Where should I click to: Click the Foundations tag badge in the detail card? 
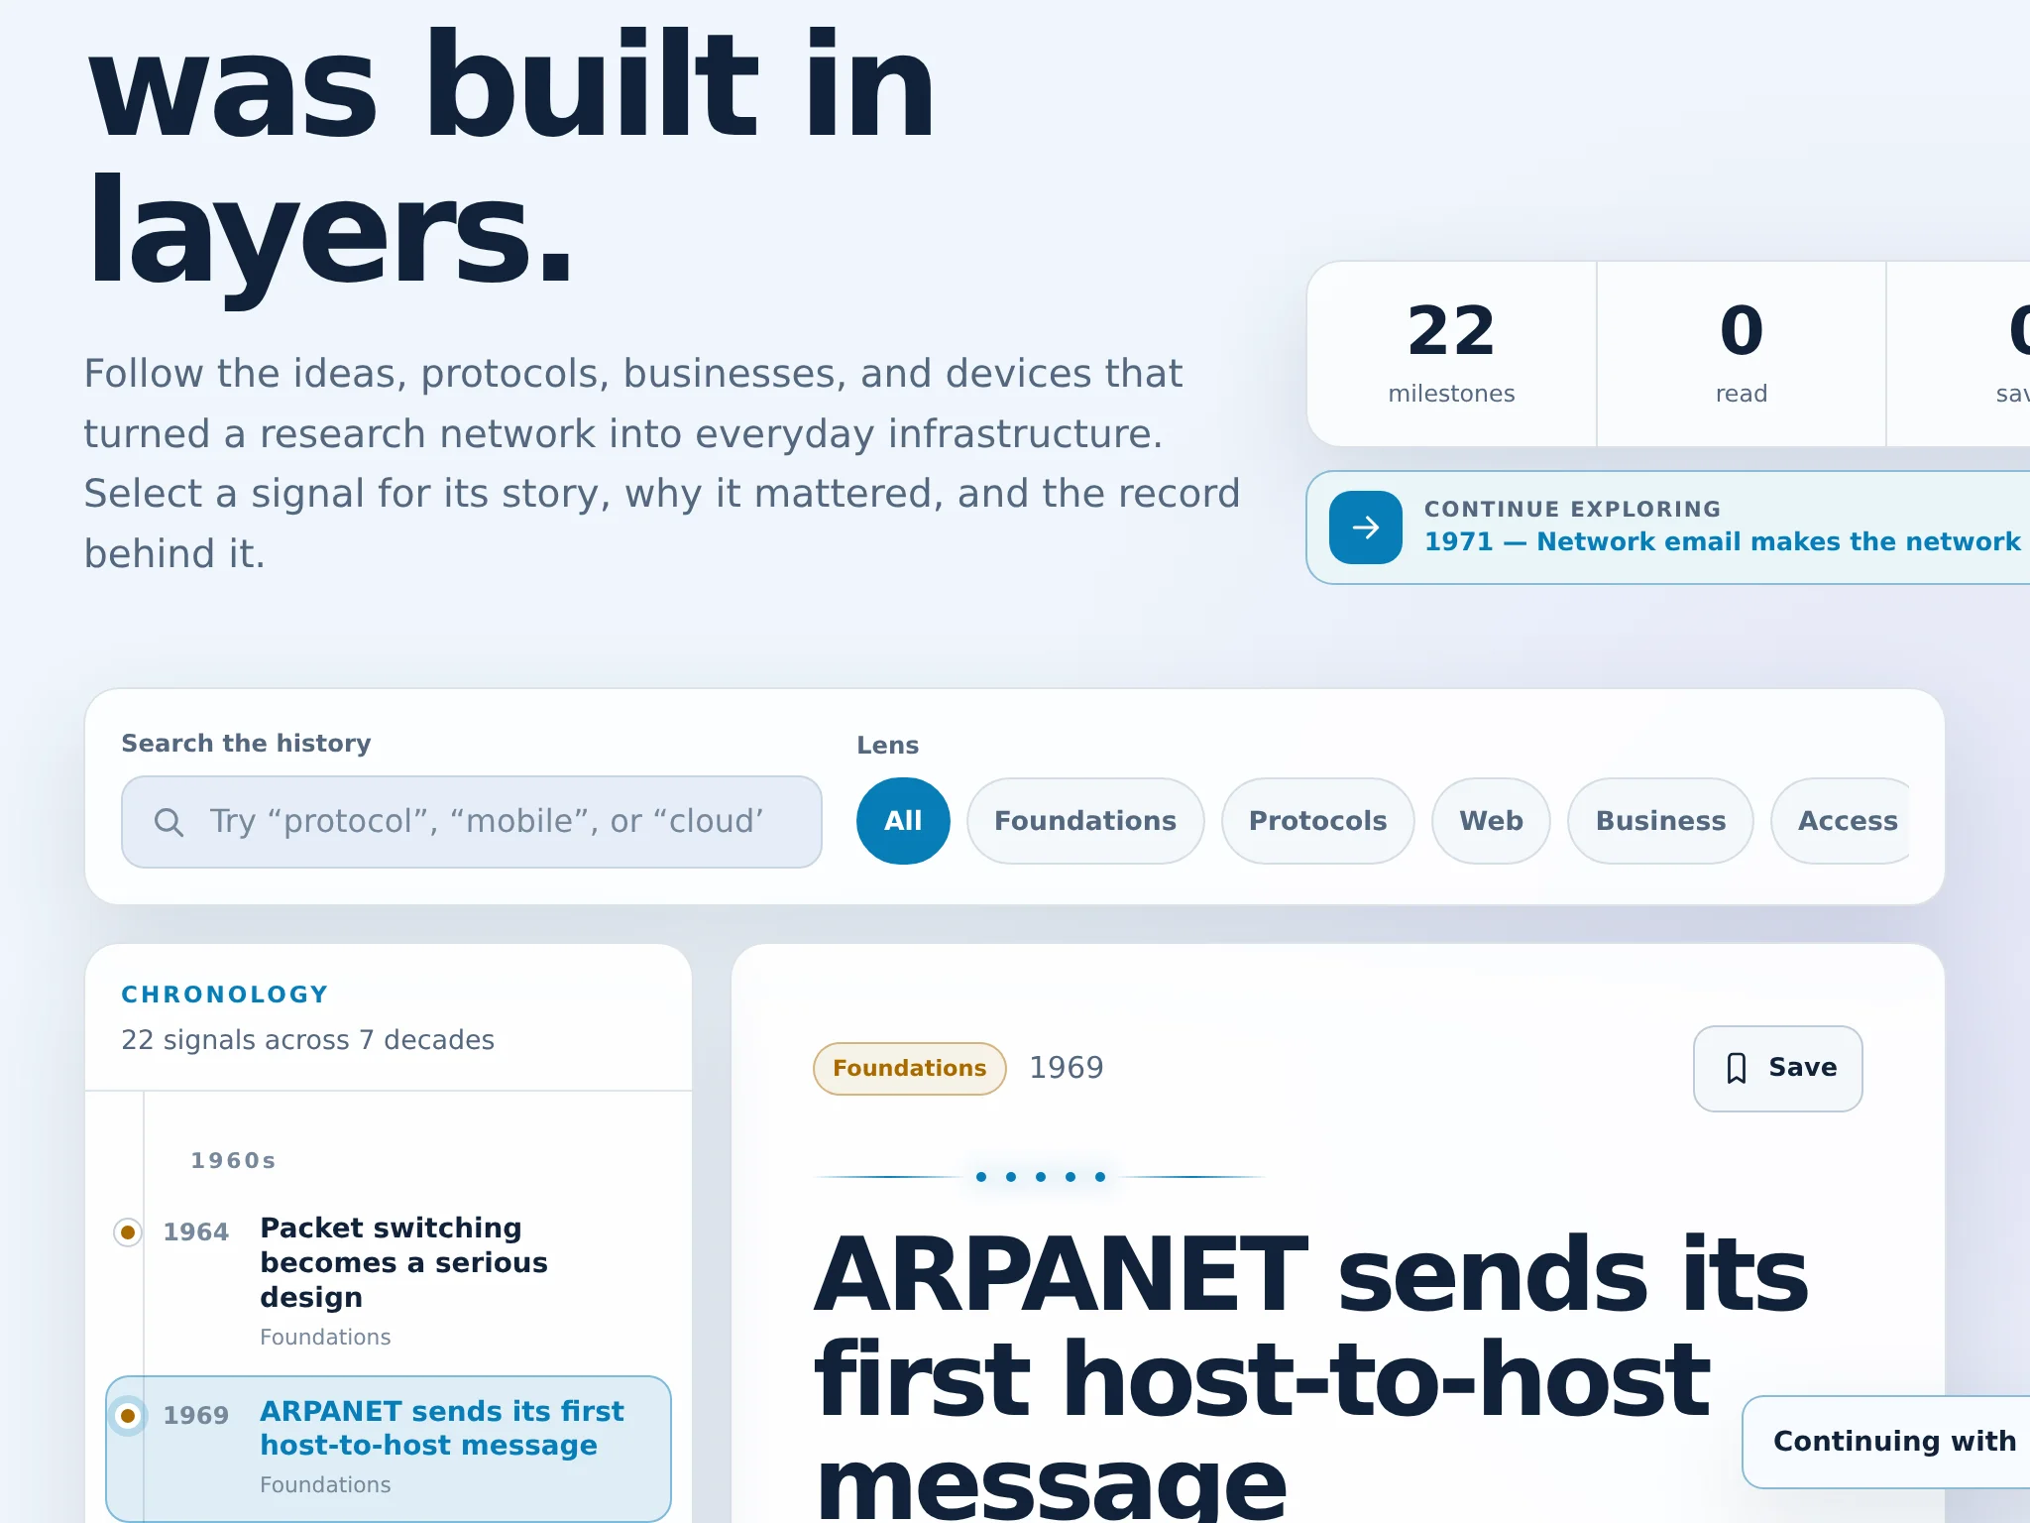909,1068
